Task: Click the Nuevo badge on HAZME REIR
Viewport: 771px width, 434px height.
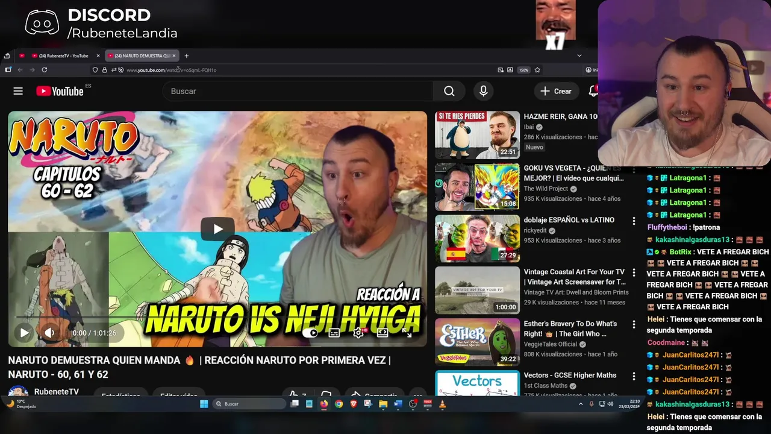Action: 534,147
